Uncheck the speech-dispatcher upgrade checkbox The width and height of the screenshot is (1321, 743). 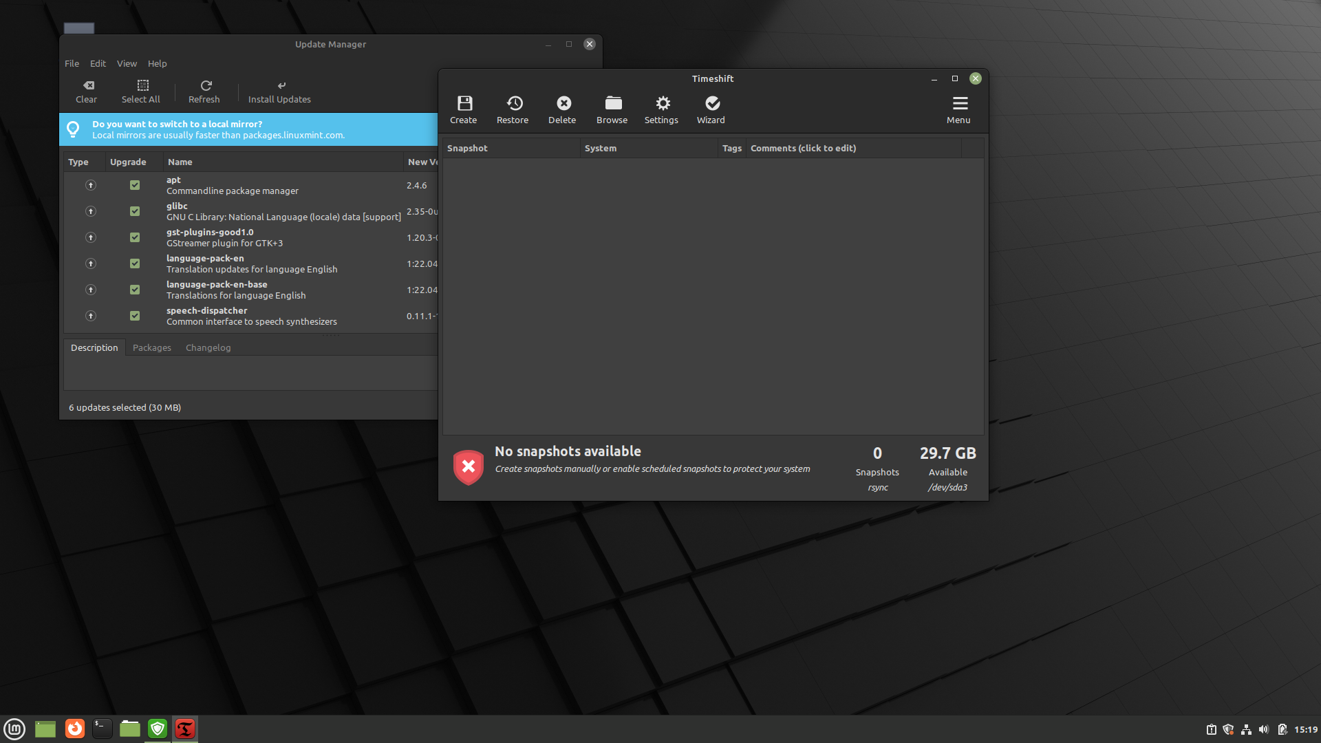135,316
